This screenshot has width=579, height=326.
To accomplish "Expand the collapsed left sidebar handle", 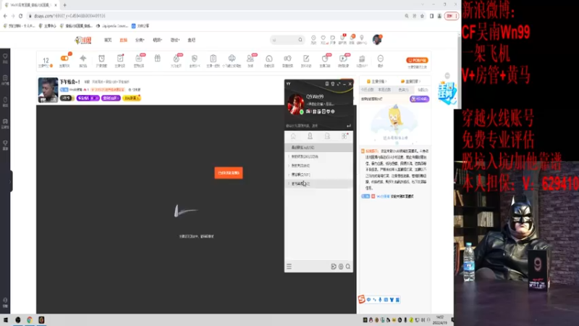I will click(x=10, y=181).
